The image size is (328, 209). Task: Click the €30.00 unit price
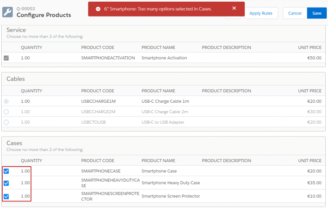tap(314, 112)
